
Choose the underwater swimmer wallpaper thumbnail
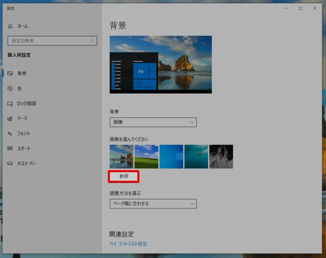(196, 157)
